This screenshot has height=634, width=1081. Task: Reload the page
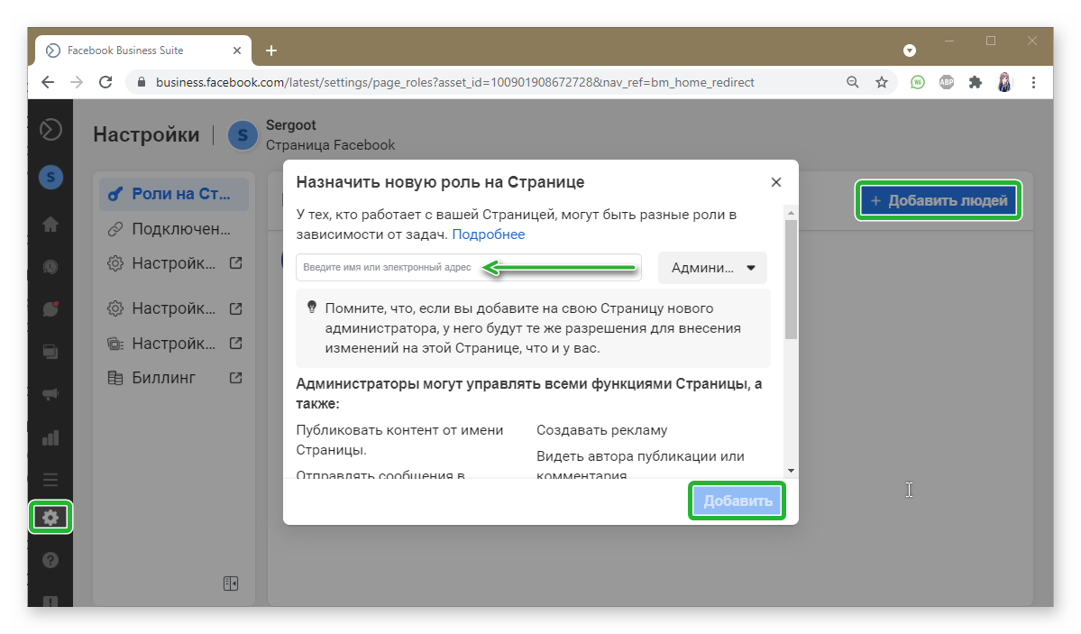(105, 82)
